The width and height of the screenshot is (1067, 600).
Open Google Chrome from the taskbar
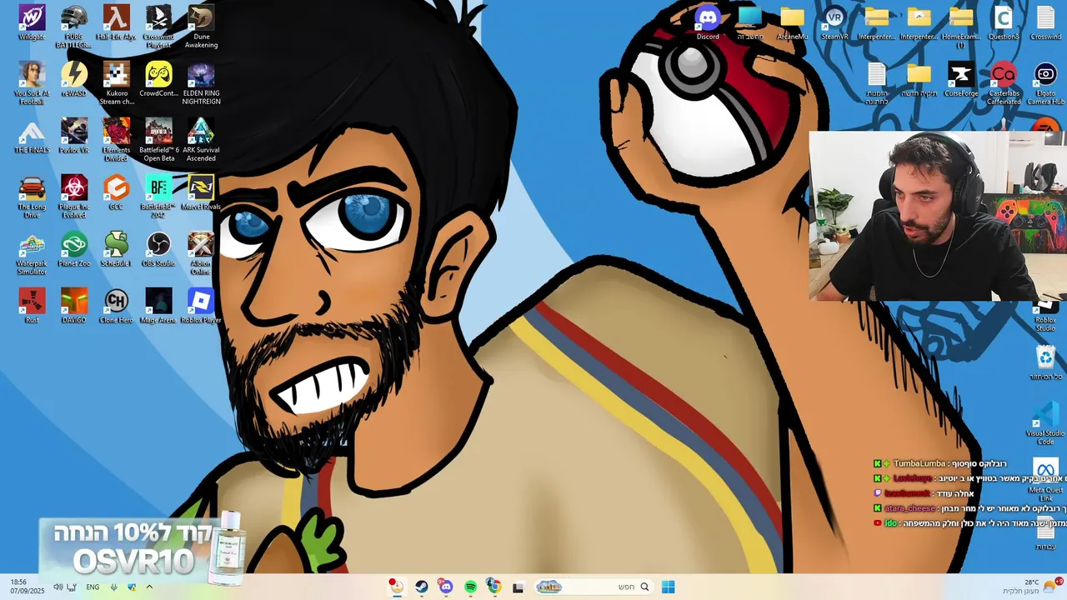(493, 587)
